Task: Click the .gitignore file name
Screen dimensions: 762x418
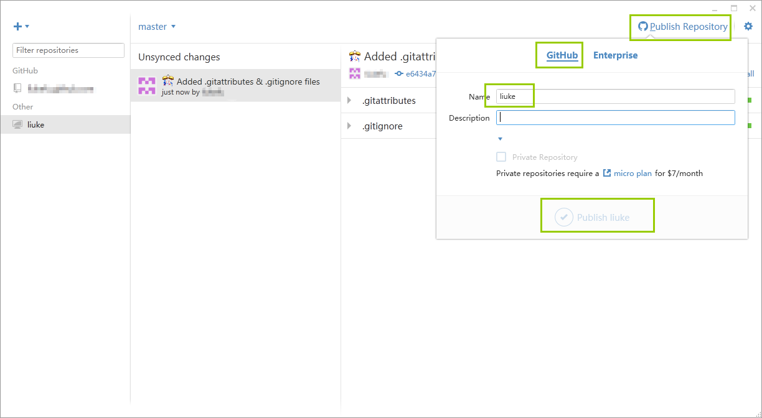Action: pos(382,126)
